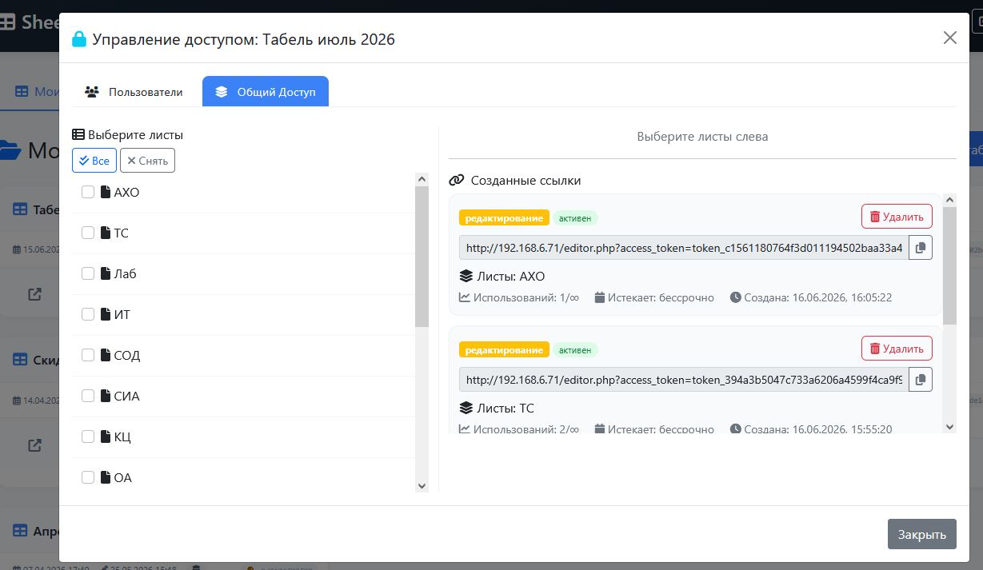Deselect all sheets with Снять button
Screen dimensions: 983x570
coord(147,161)
